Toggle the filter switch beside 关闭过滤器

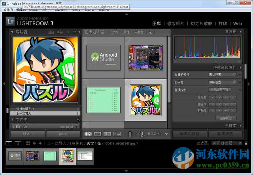246,143
